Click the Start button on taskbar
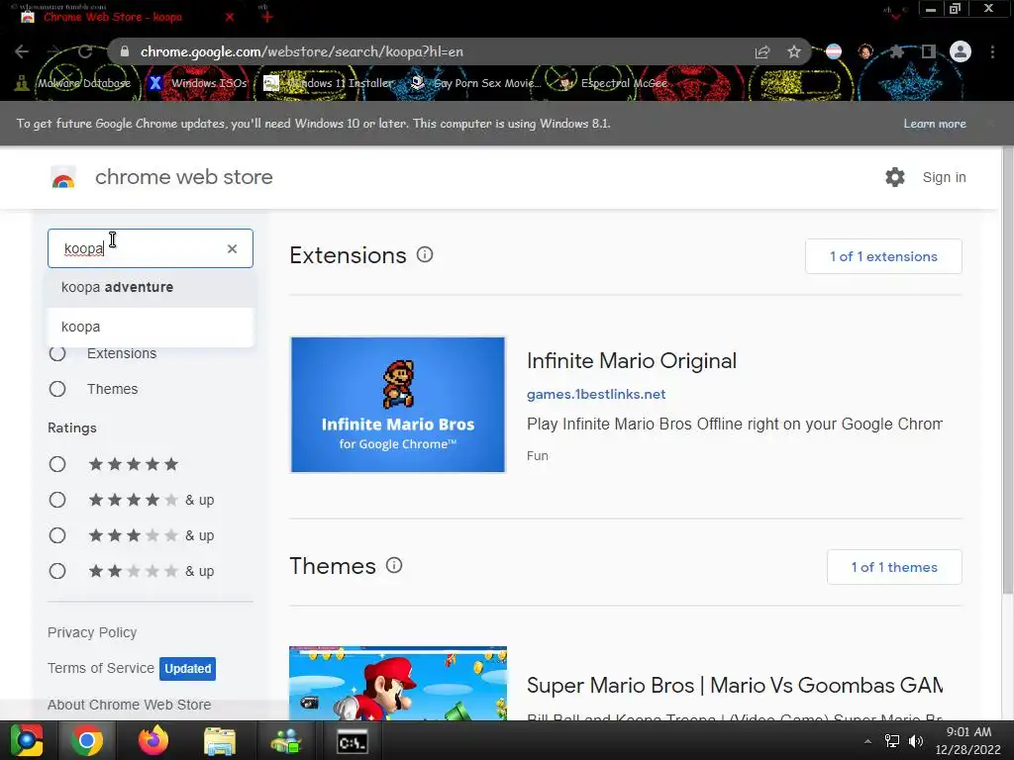 point(26,740)
